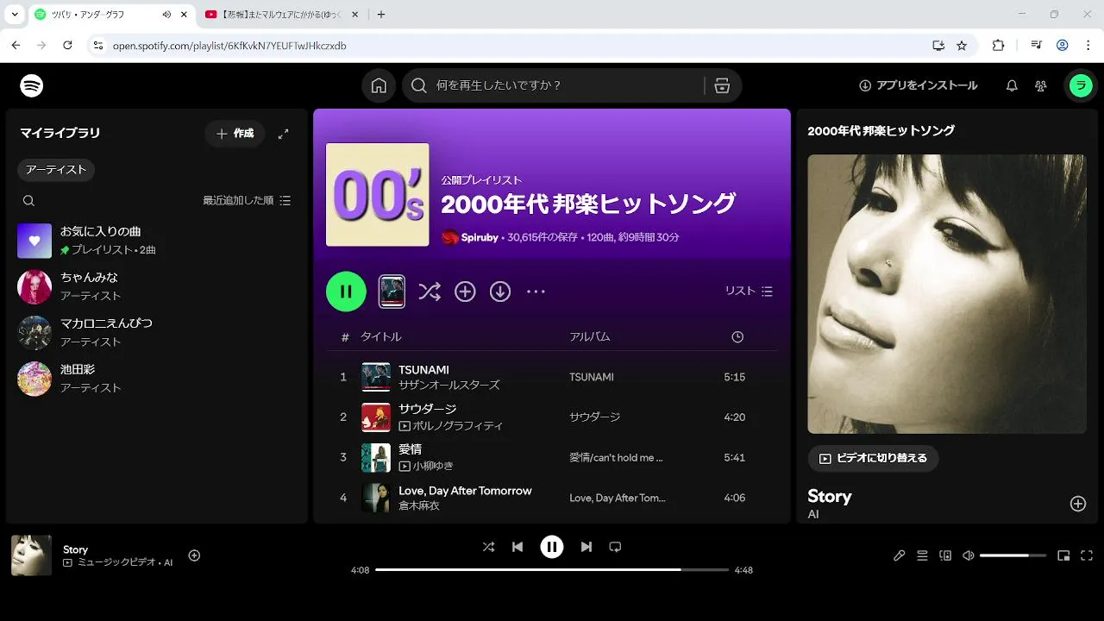Add playlist to your library

[465, 292]
